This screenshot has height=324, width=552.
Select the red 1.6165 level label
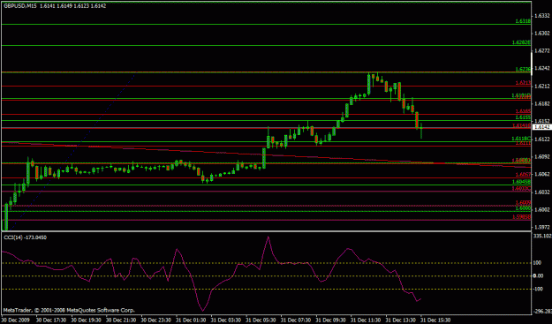(523, 111)
